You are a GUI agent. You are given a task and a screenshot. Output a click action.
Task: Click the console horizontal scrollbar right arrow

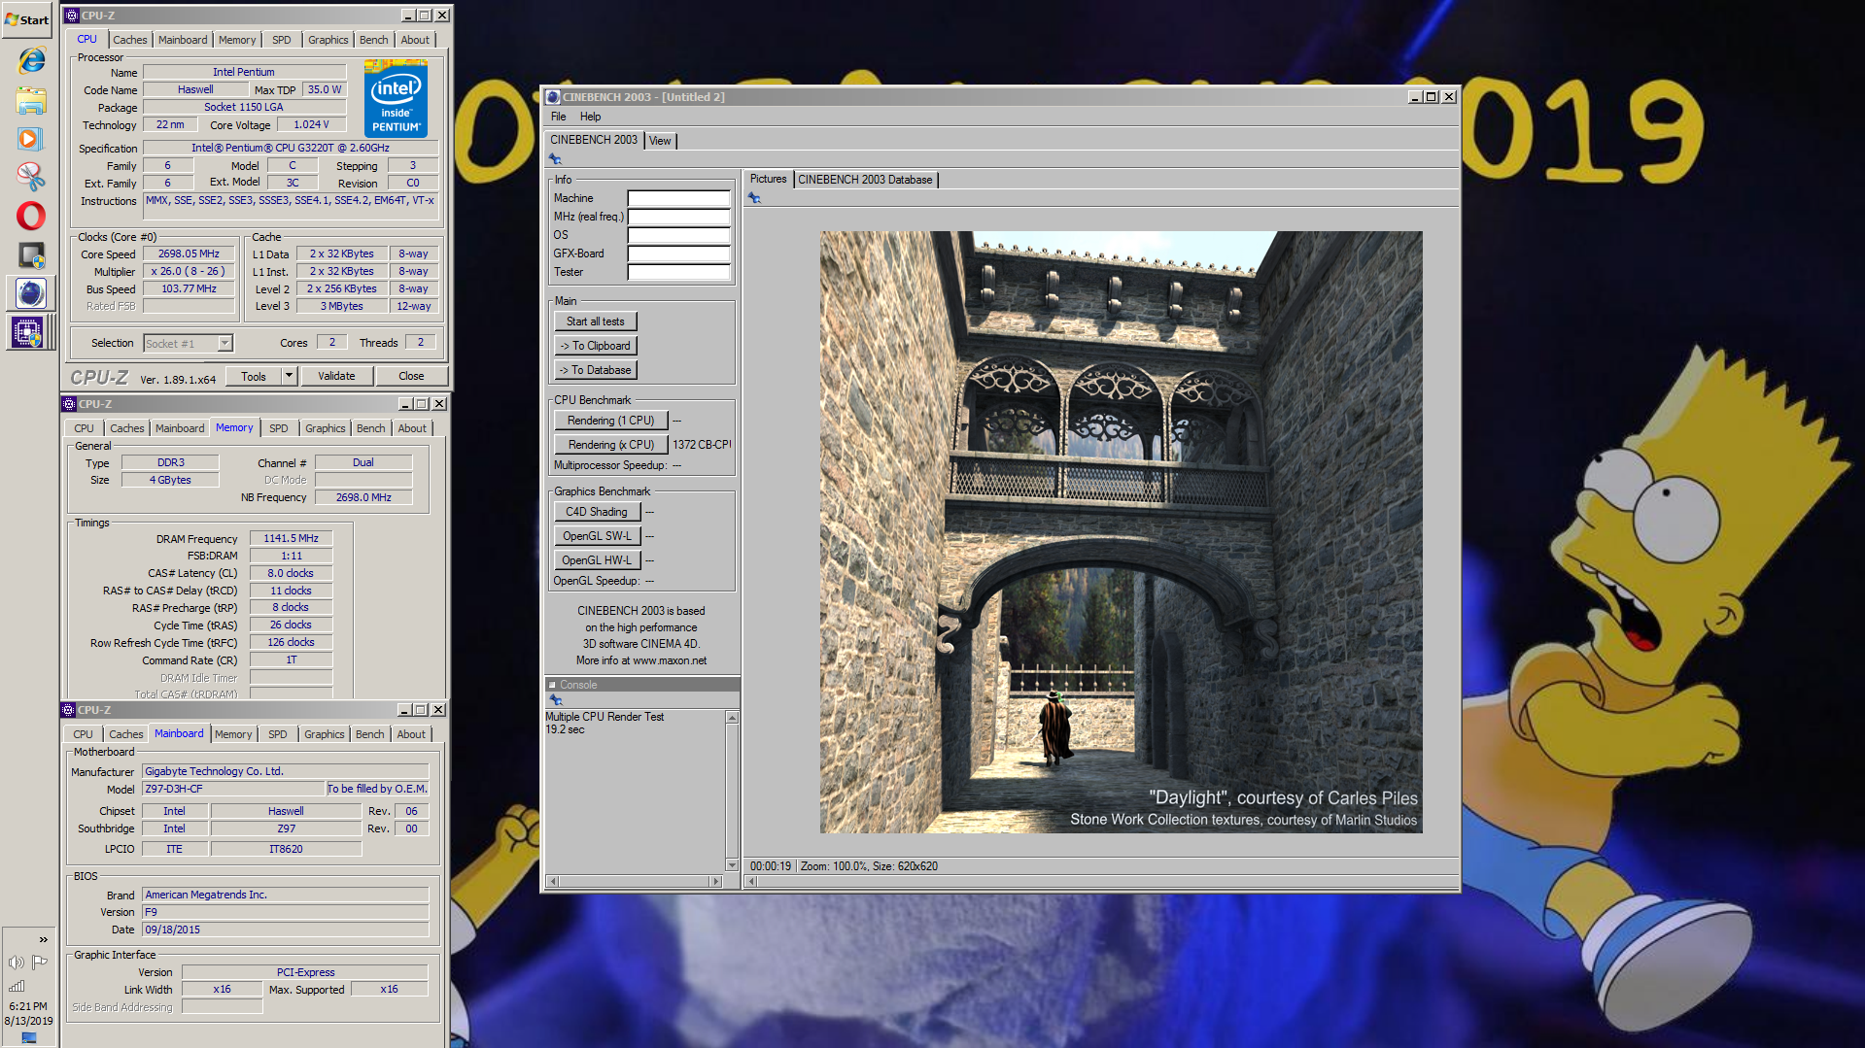(716, 882)
